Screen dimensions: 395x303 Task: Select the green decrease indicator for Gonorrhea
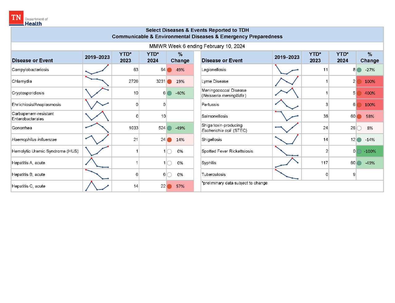[170, 128]
